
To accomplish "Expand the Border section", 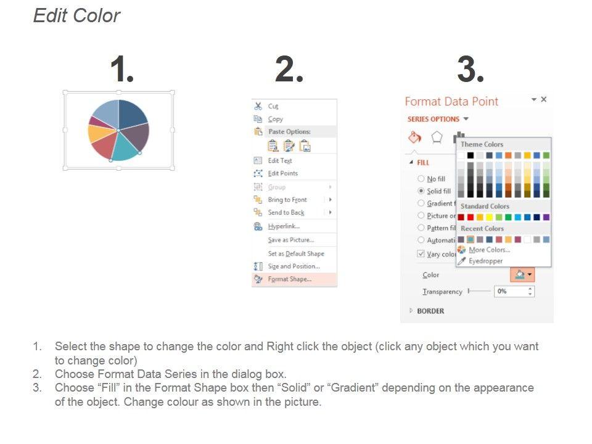I will click(412, 311).
